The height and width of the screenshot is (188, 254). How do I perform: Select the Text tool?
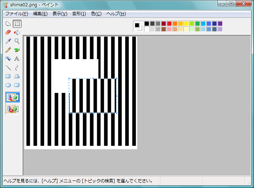[17, 59]
